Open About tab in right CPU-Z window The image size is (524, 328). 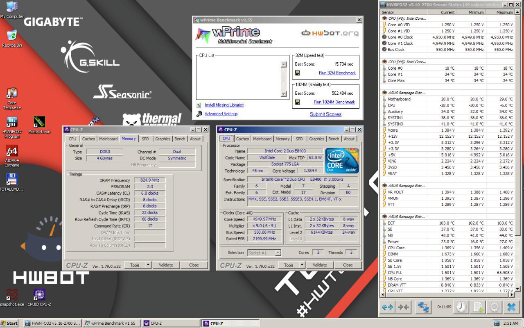point(349,139)
